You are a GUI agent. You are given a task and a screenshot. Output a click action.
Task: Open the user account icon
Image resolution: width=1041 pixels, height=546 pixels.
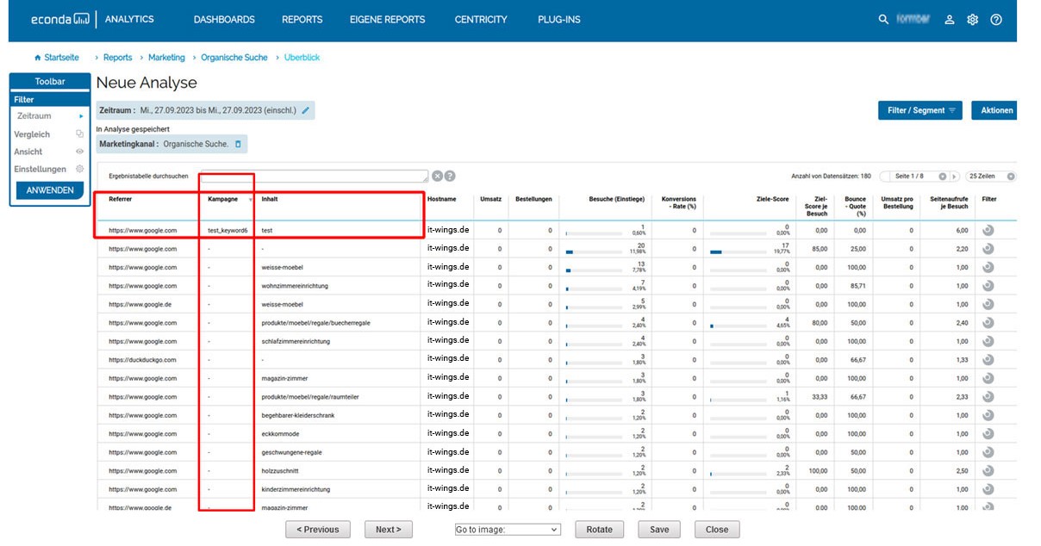[x=950, y=19]
